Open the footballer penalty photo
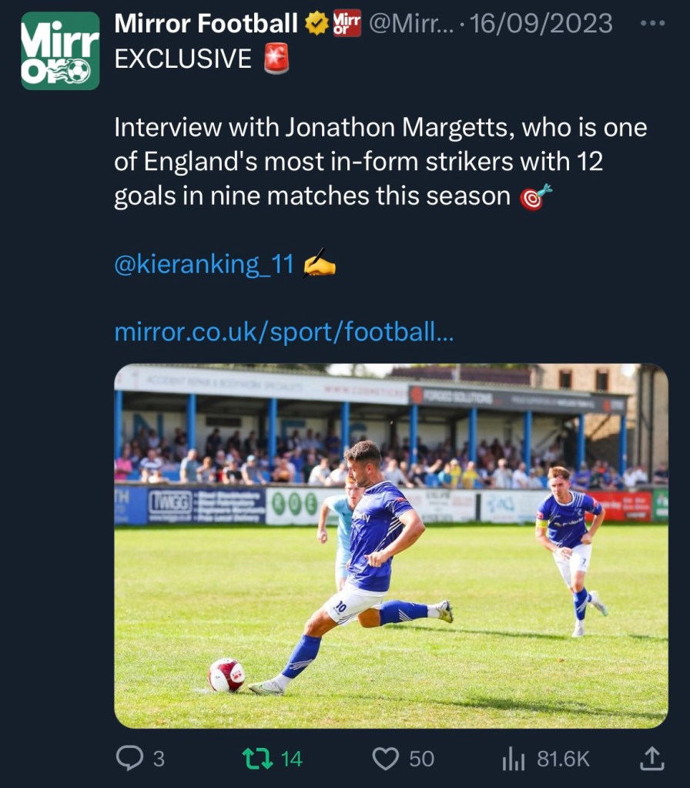 [x=391, y=545]
